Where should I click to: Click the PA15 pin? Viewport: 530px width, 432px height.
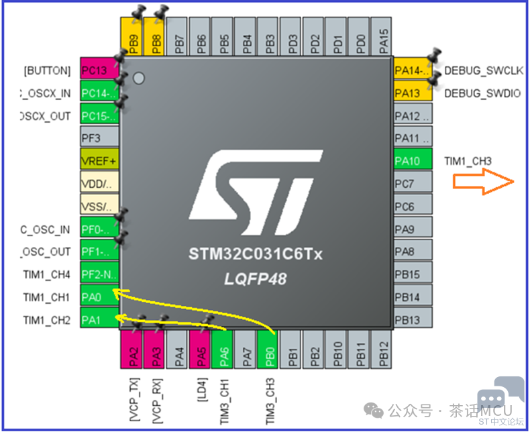coord(381,37)
